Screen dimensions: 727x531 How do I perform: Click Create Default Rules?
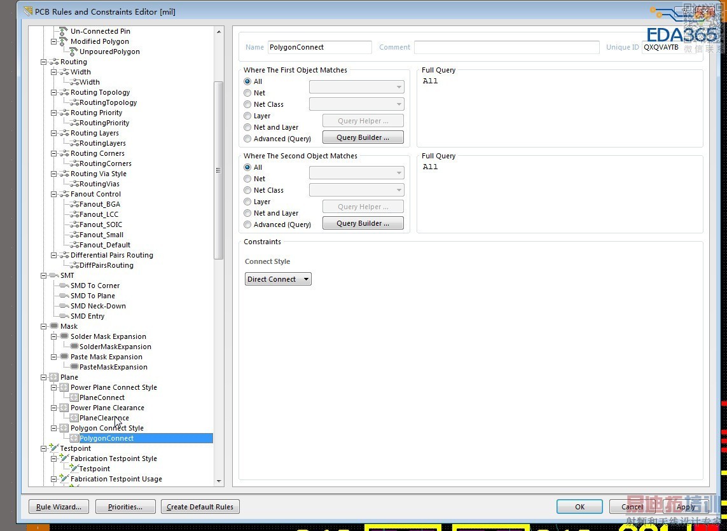[x=200, y=507]
